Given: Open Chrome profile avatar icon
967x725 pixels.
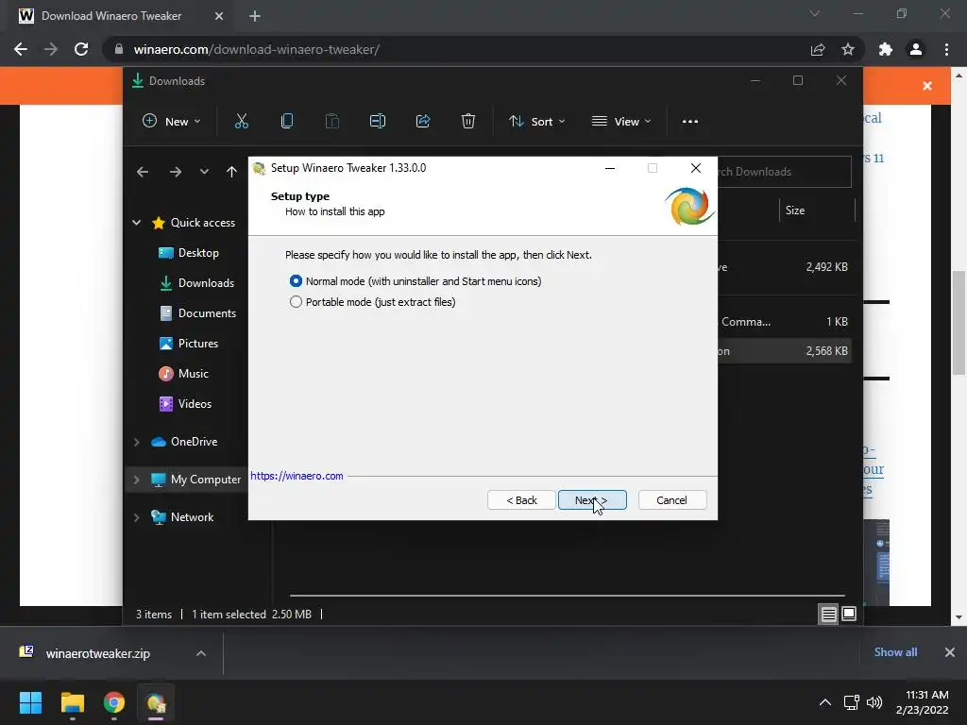Looking at the screenshot, I should (x=916, y=49).
